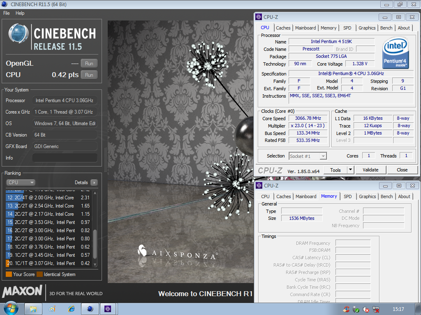Select About tab in top CPU-Z

404,28
